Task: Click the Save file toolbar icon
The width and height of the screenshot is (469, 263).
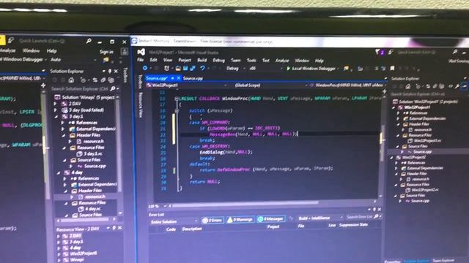Action: (x=185, y=68)
